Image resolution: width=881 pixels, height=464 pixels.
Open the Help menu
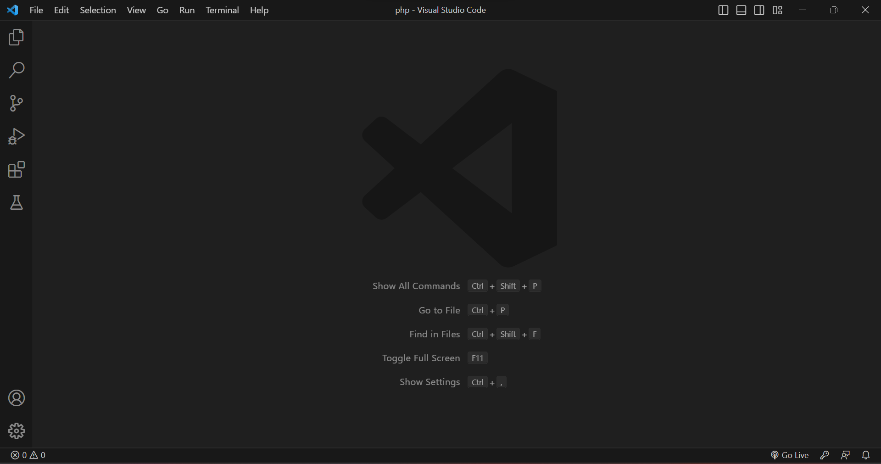click(259, 10)
